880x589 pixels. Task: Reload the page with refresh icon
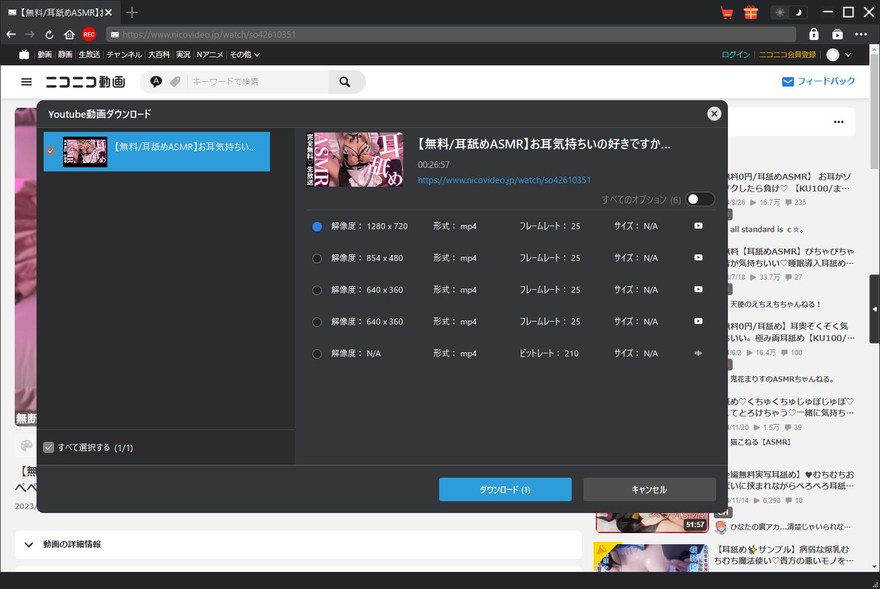50,35
